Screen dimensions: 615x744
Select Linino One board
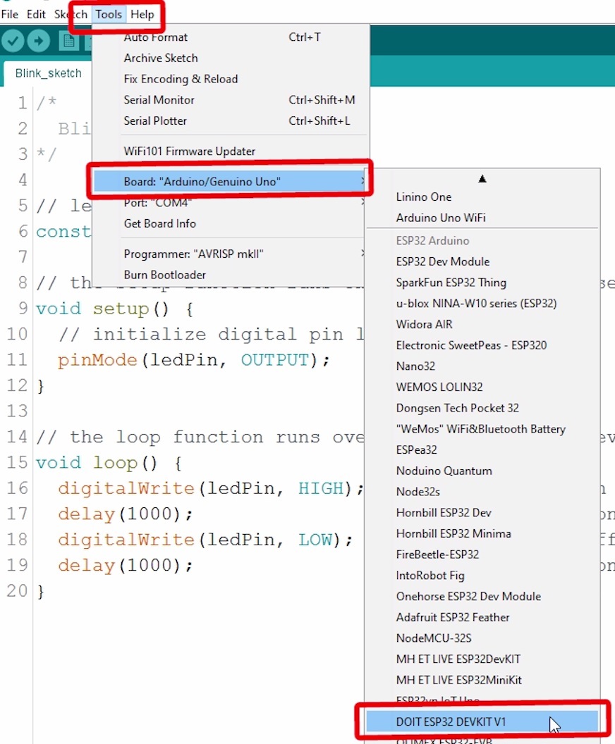482,197
